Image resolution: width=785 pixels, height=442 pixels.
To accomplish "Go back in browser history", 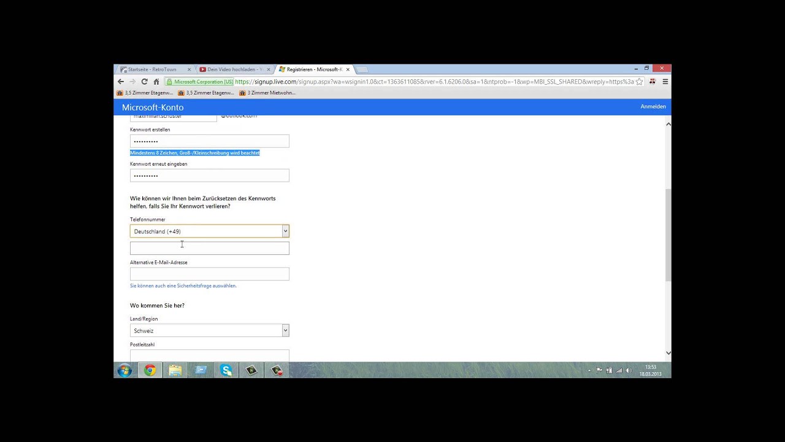I will click(x=121, y=82).
